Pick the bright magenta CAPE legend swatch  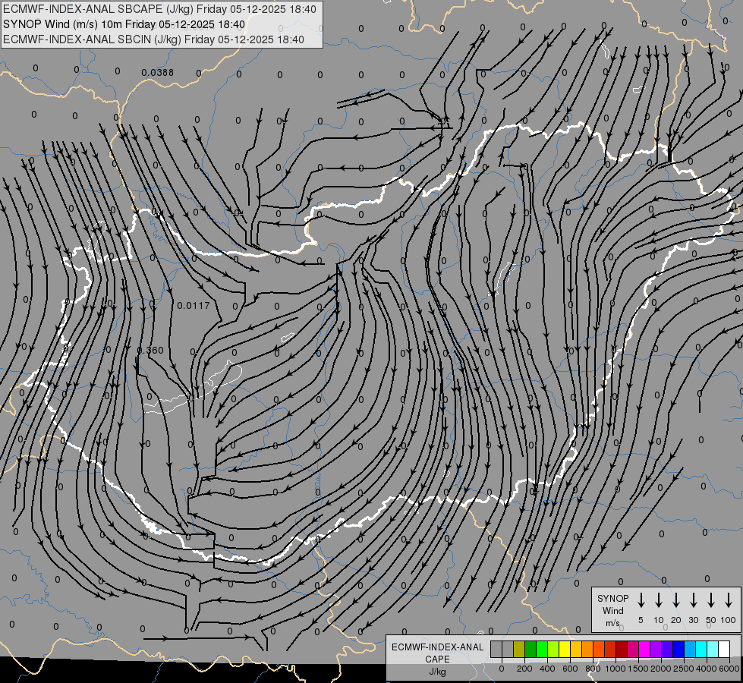tap(645, 649)
